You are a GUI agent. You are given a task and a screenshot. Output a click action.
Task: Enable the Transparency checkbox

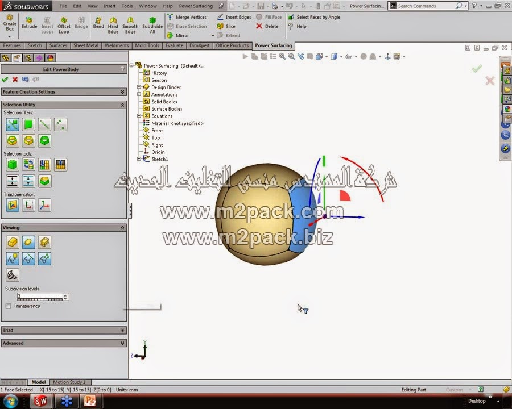(9, 306)
